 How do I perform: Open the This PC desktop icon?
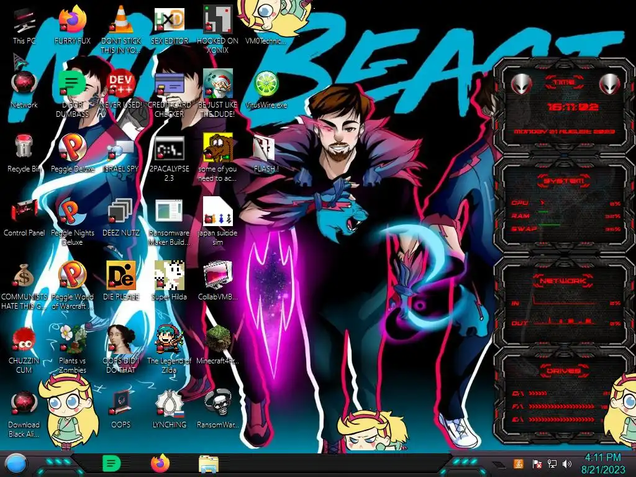pos(24,26)
